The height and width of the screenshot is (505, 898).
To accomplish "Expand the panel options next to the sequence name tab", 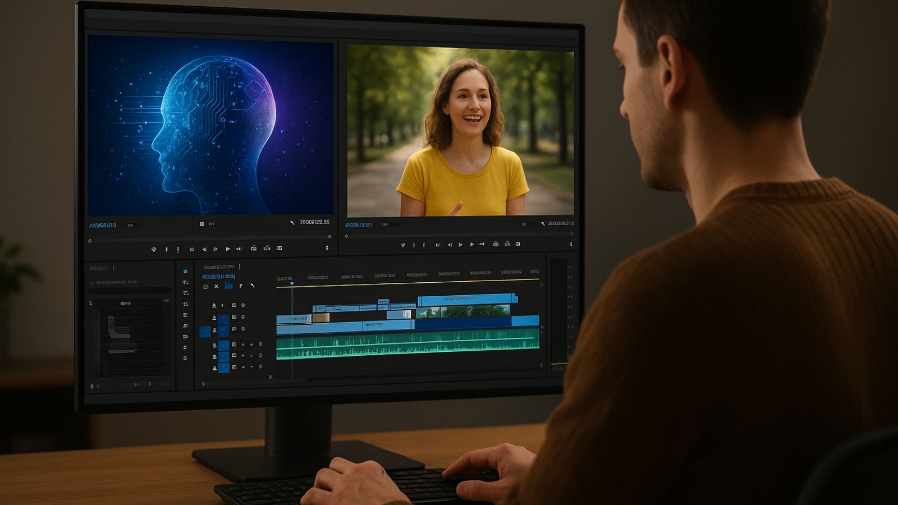I will [239, 267].
